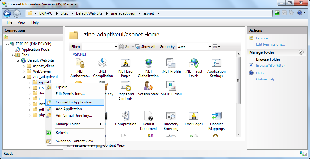The image size is (310, 159).
Task: Open Pages and Controls feature
Action: pyautogui.click(x=125, y=90)
